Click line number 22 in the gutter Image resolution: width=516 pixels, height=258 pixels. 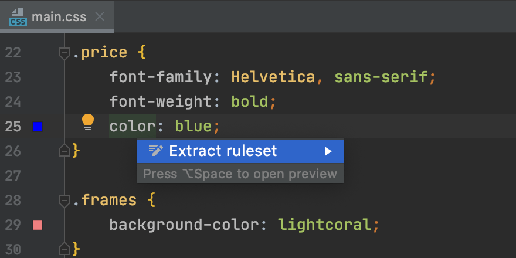point(12,53)
